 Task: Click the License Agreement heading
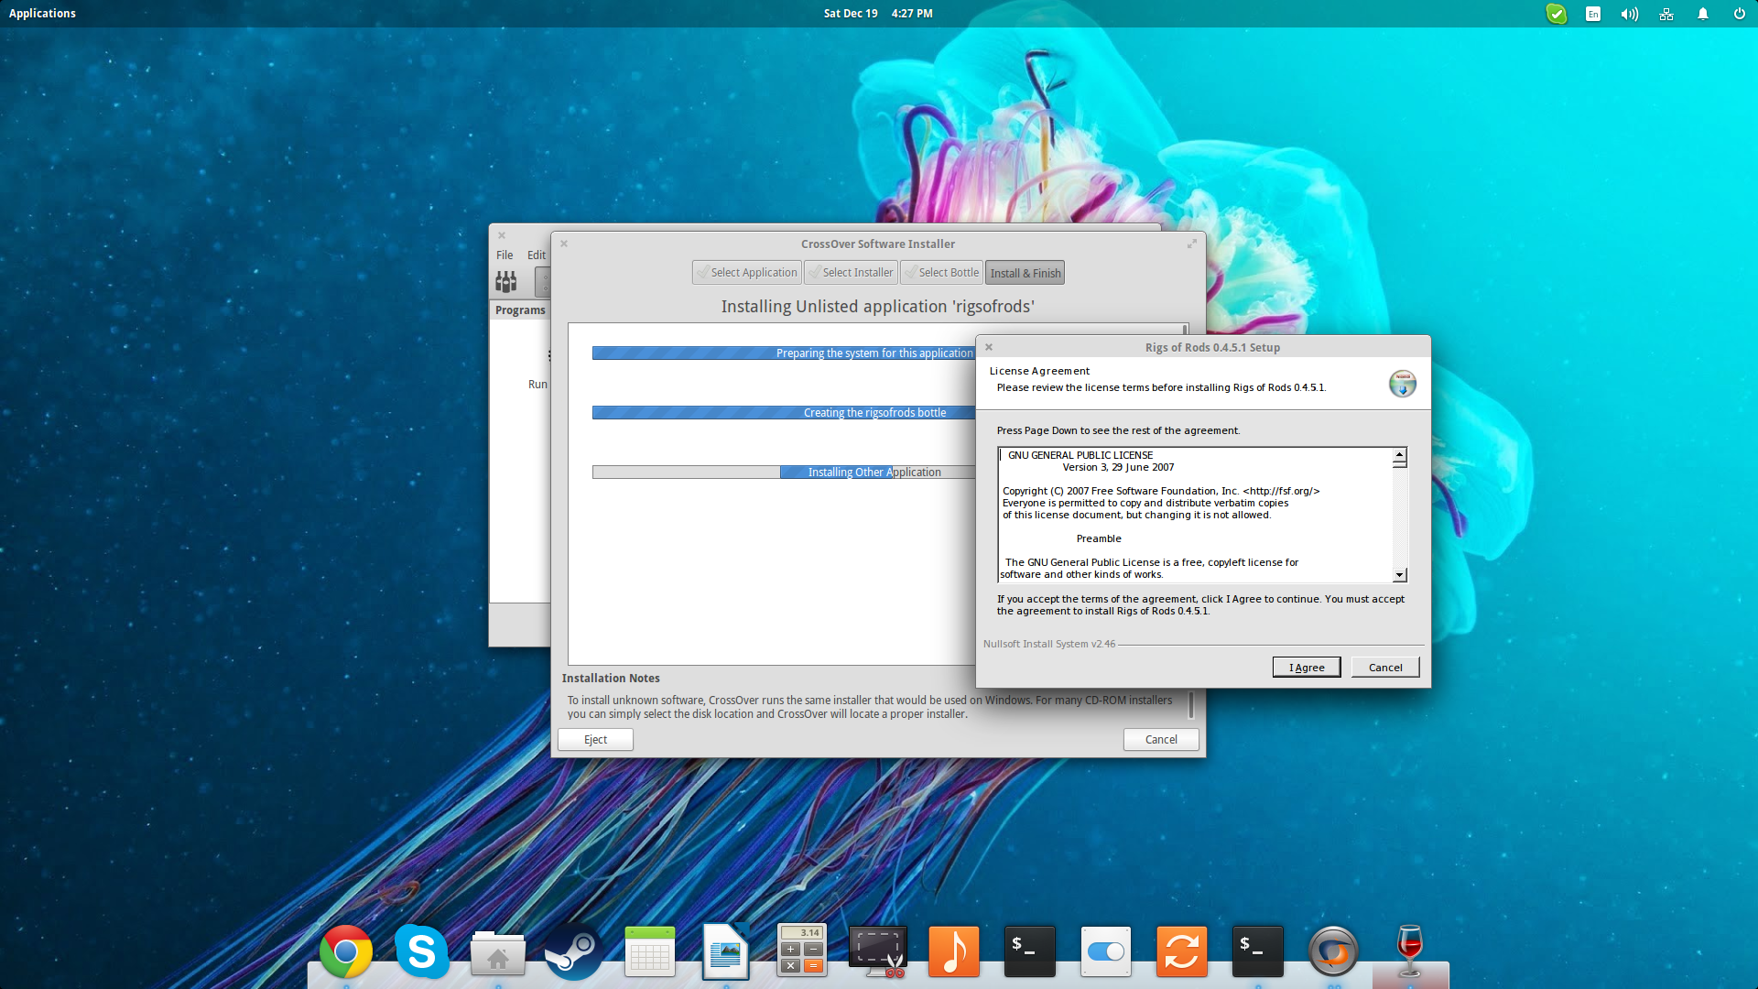(x=1039, y=371)
